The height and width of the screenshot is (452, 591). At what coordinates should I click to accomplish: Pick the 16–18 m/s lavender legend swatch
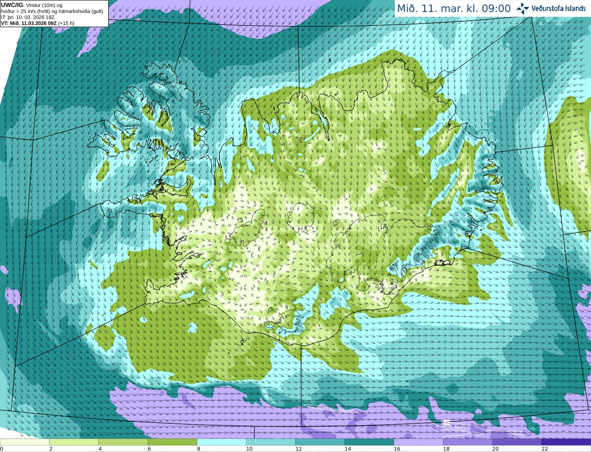(x=418, y=442)
